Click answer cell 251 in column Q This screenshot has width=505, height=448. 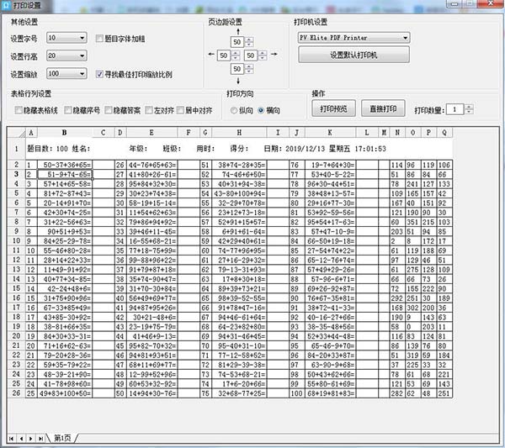pyautogui.click(x=444, y=393)
